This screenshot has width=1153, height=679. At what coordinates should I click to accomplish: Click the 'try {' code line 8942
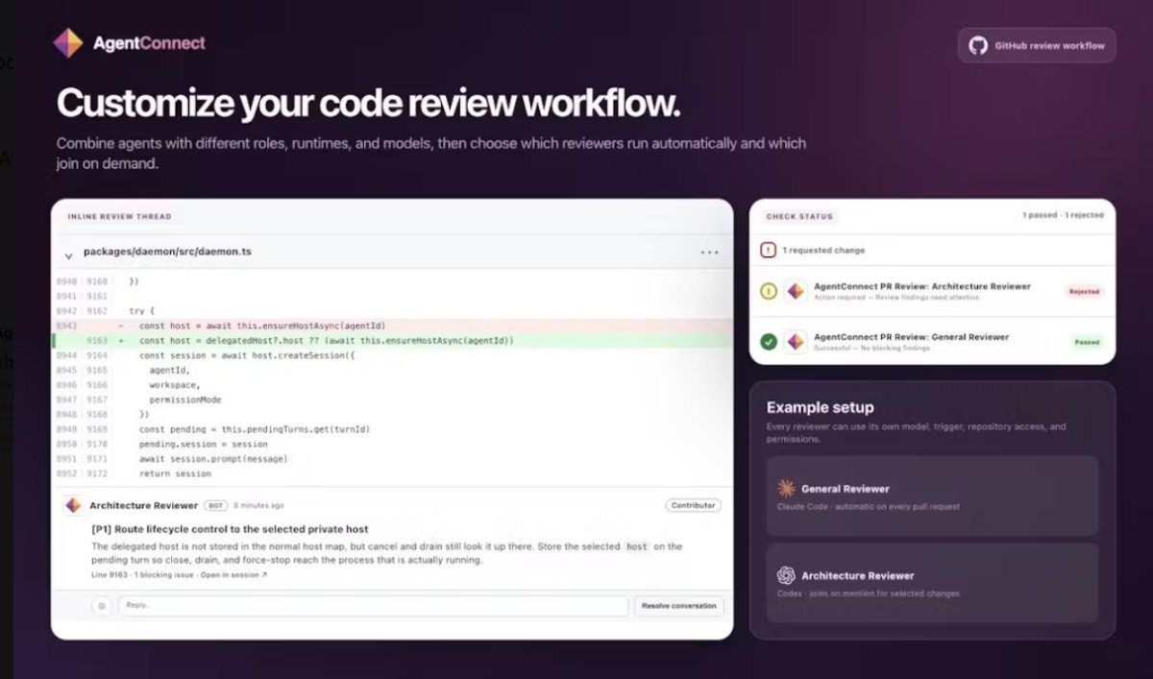[x=141, y=311]
